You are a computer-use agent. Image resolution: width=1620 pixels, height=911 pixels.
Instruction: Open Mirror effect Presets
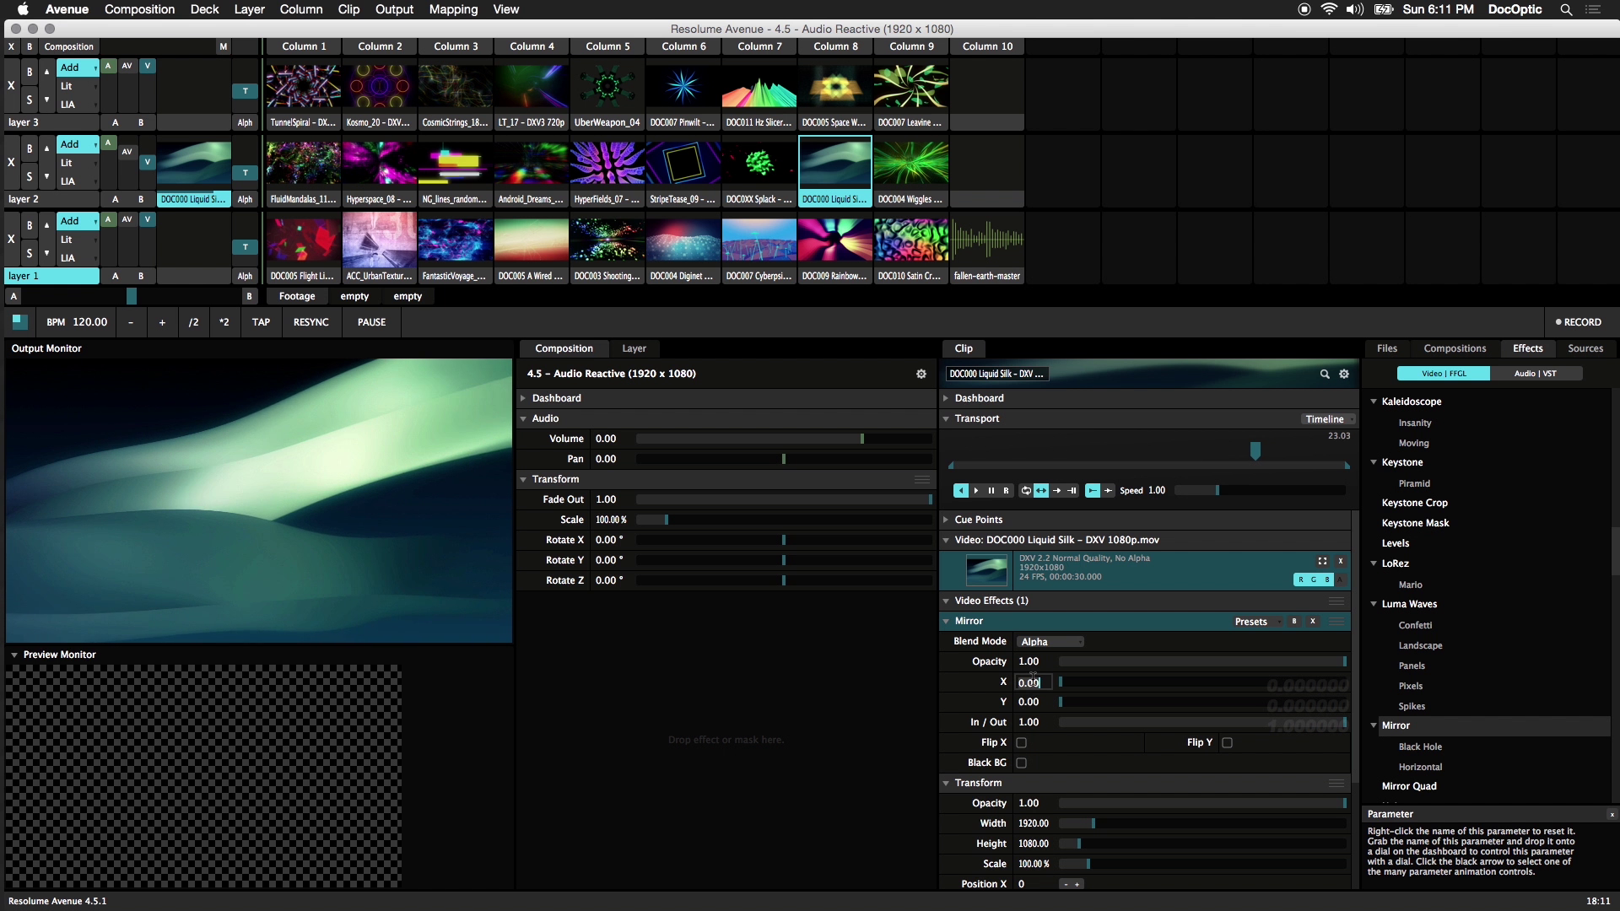pos(1255,622)
